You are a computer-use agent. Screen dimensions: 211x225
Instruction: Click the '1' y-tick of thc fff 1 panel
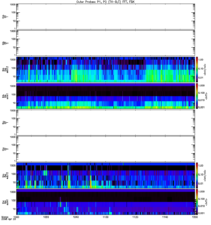click(x=15, y=135)
